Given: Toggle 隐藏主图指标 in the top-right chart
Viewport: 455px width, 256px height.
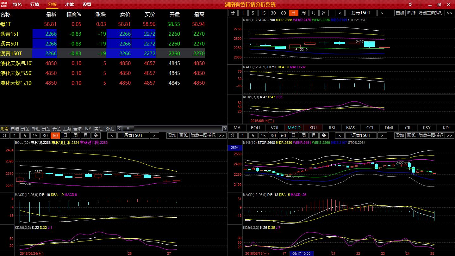Looking at the screenshot, I should tap(431, 13).
